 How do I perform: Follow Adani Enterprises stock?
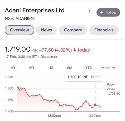108,12
